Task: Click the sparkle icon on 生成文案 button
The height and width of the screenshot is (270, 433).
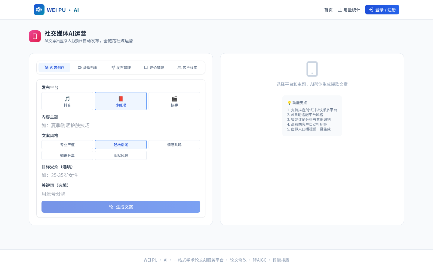Action: (111, 207)
